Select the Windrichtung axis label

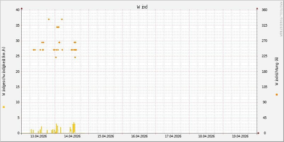click(277, 71)
